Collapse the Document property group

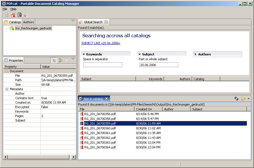(7, 71)
